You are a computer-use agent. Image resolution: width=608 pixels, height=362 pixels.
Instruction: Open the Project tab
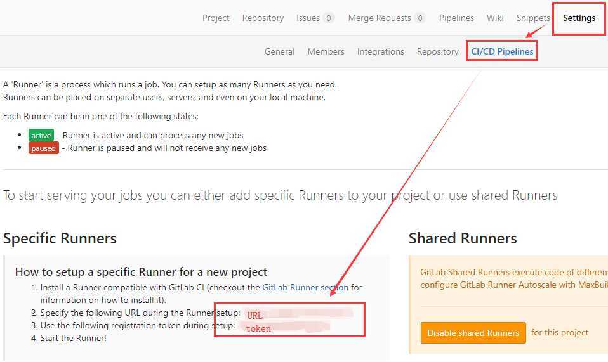pos(216,18)
